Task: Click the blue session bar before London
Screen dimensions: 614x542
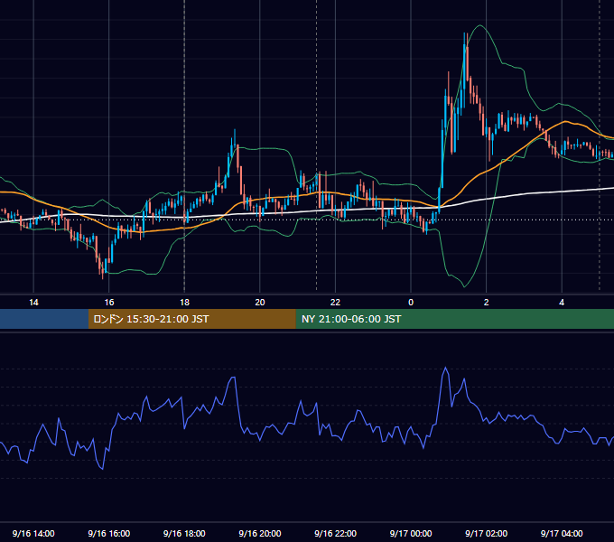Action: (x=44, y=319)
